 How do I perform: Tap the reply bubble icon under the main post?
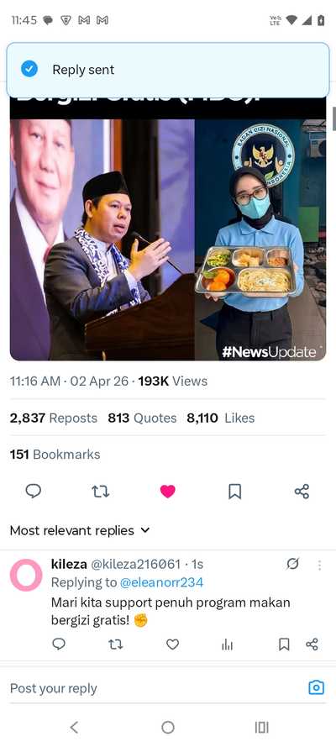point(34,492)
